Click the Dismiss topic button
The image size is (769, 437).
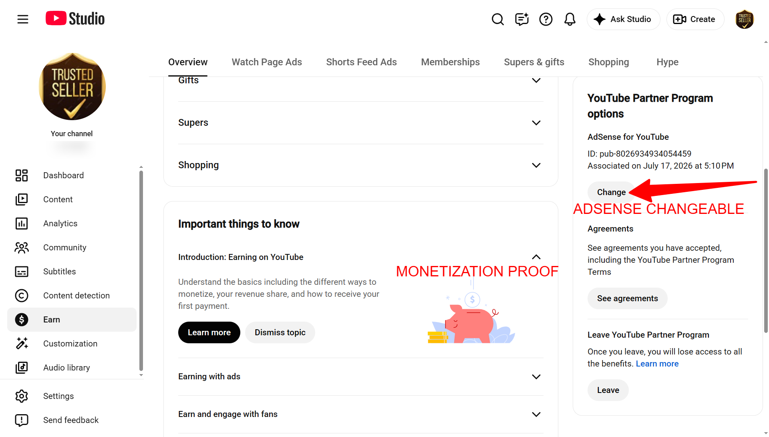tap(280, 332)
